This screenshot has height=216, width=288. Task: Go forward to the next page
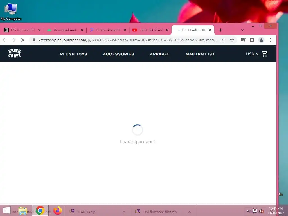[x=14, y=40]
